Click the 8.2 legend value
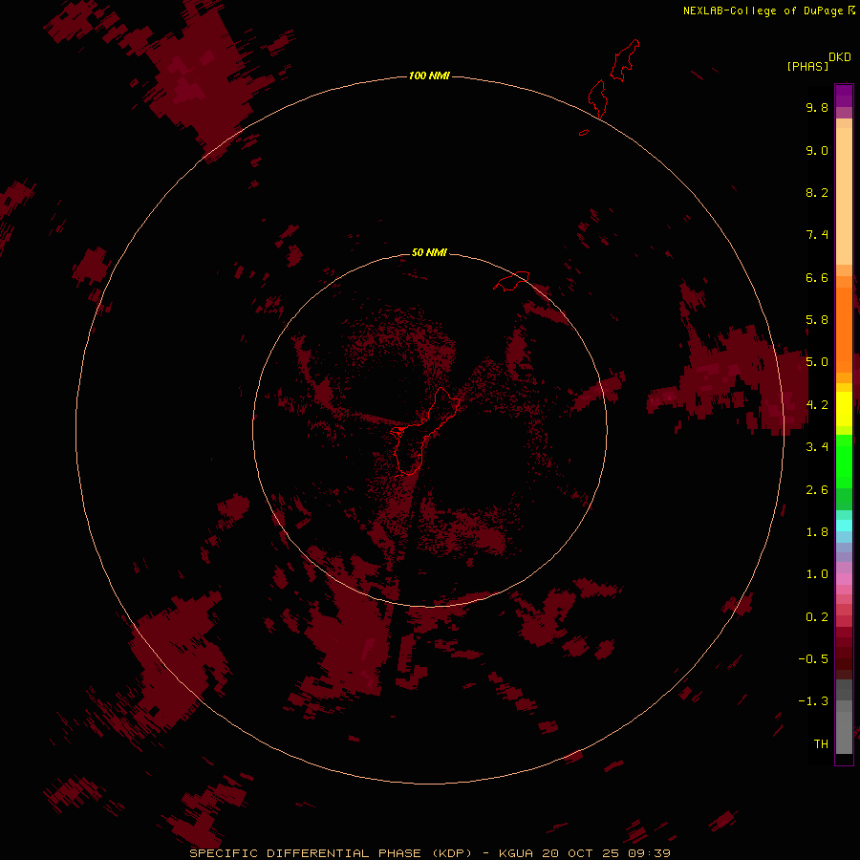Image resolution: width=860 pixels, height=860 pixels. 817,192
